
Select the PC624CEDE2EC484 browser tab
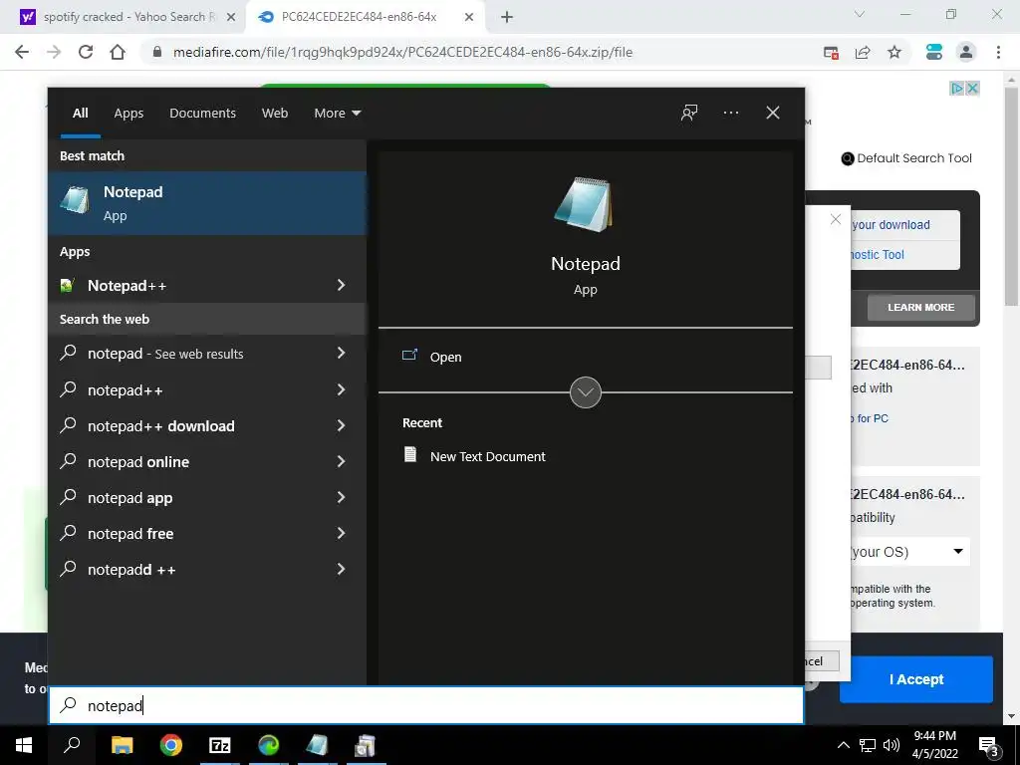pyautogui.click(x=359, y=17)
